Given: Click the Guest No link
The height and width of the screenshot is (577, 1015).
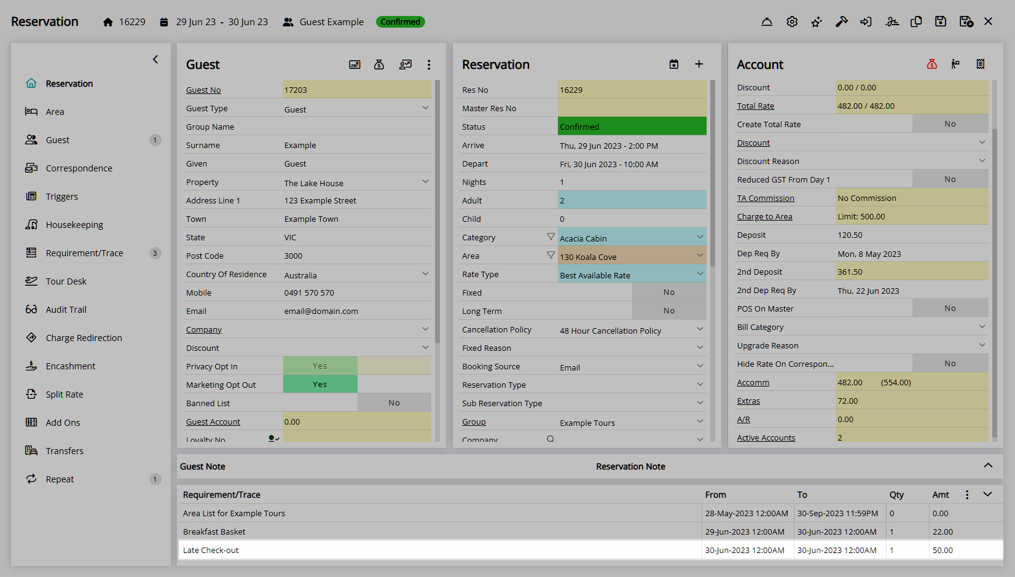Looking at the screenshot, I should (203, 90).
